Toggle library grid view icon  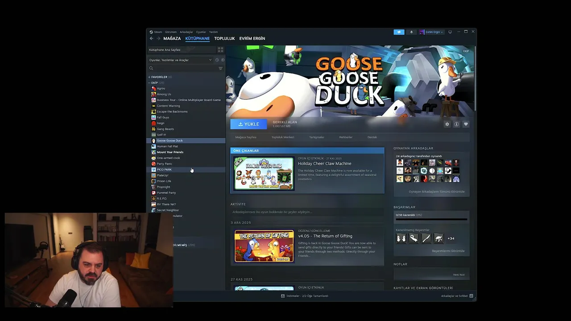[220, 49]
